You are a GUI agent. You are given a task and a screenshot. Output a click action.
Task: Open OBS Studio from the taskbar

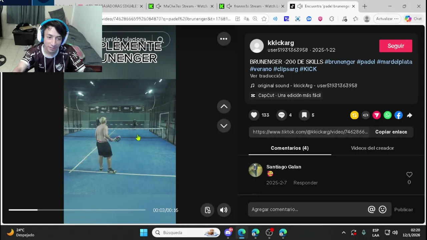pos(270,233)
